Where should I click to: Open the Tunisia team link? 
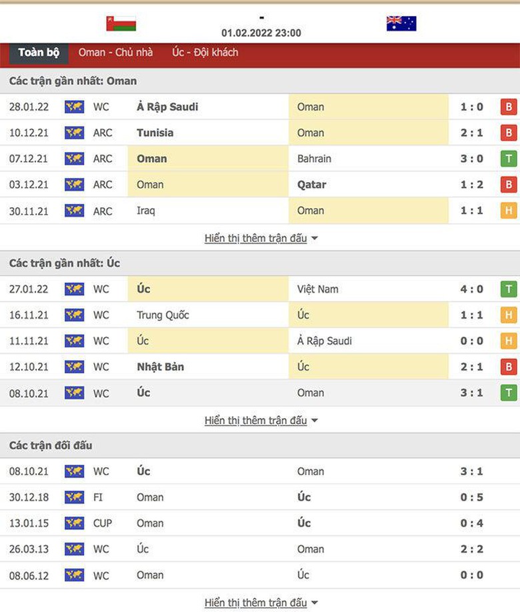point(155,133)
